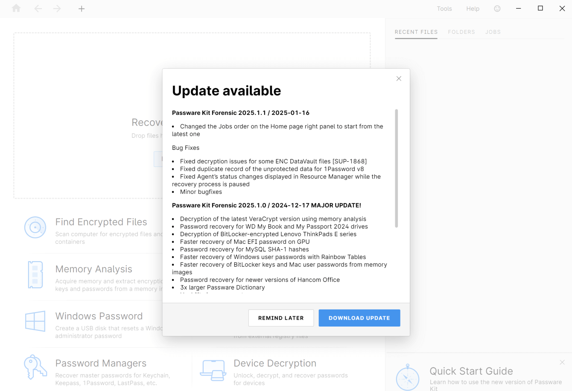The height and width of the screenshot is (391, 572).
Task: Click the forward navigation arrow
Action: coord(57,9)
